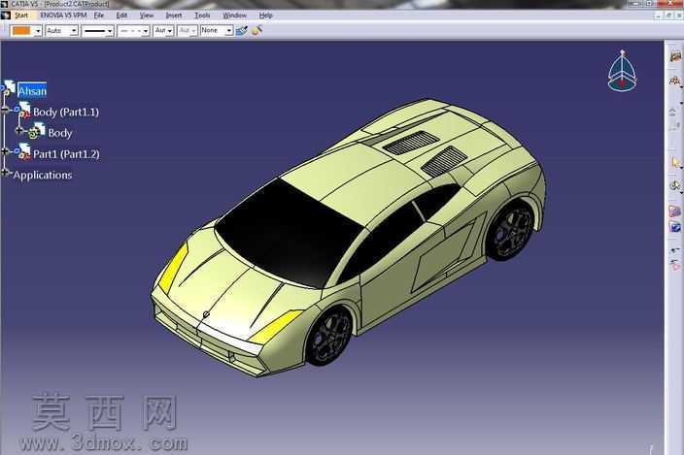The height and width of the screenshot is (455, 684).
Task: Click the Select arrow tool
Action: click(675, 163)
